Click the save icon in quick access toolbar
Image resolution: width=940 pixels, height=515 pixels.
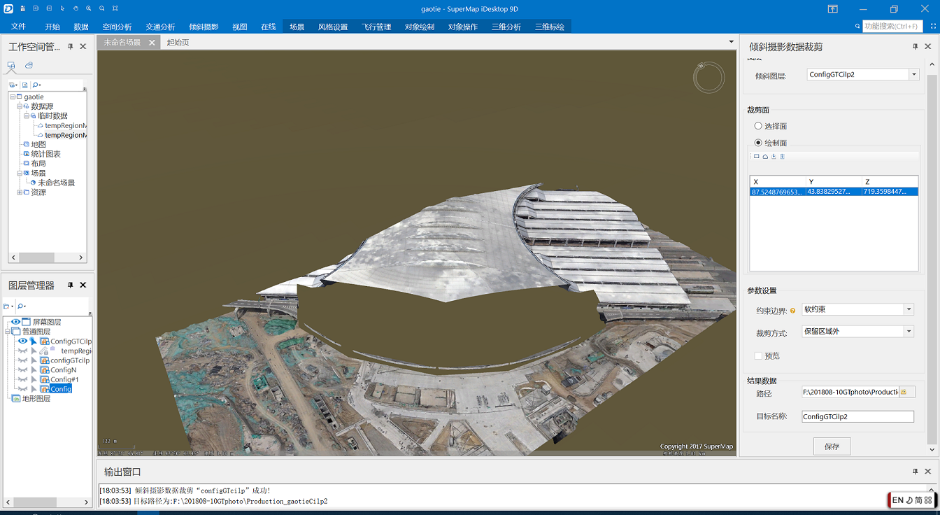pos(22,9)
